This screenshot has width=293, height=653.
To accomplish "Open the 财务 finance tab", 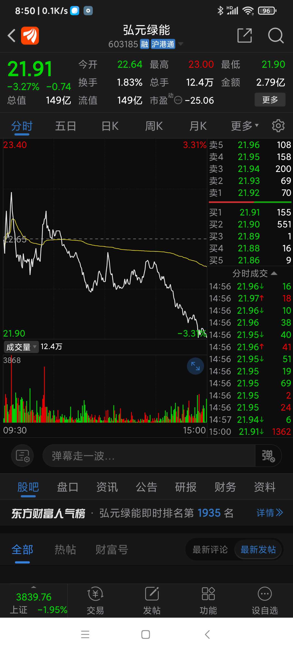I will pos(225,487).
